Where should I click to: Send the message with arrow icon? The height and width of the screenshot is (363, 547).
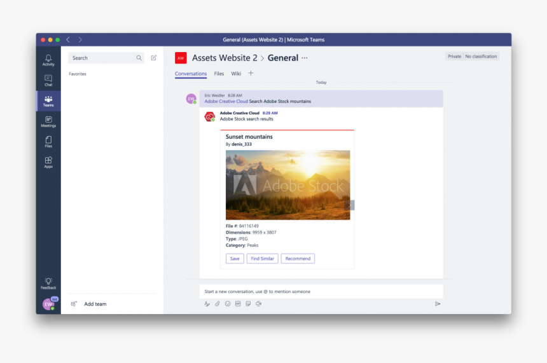438,304
